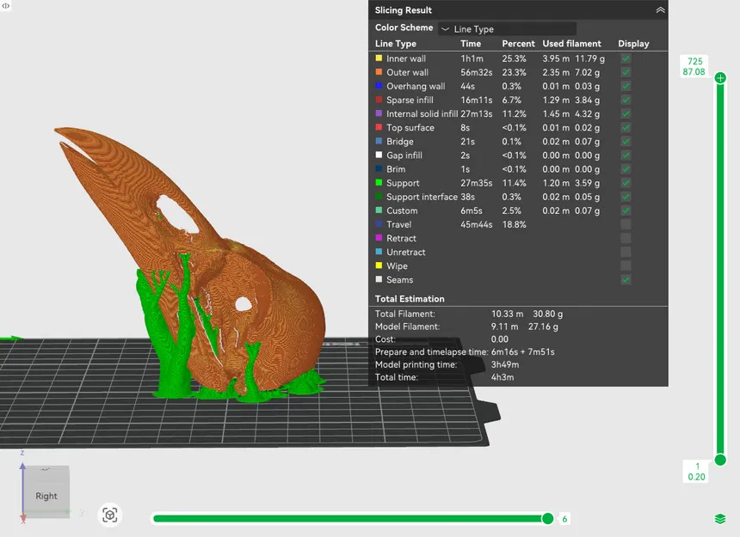Expand the Wipe display option
The height and width of the screenshot is (537, 740).
pos(626,265)
